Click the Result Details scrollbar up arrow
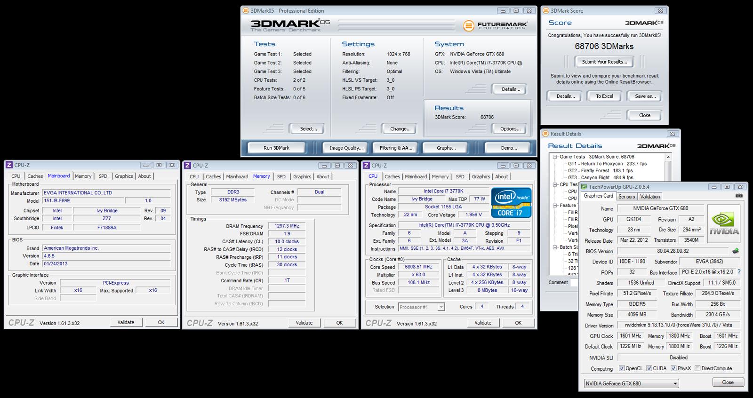The height and width of the screenshot is (398, 753). pyautogui.click(x=668, y=157)
